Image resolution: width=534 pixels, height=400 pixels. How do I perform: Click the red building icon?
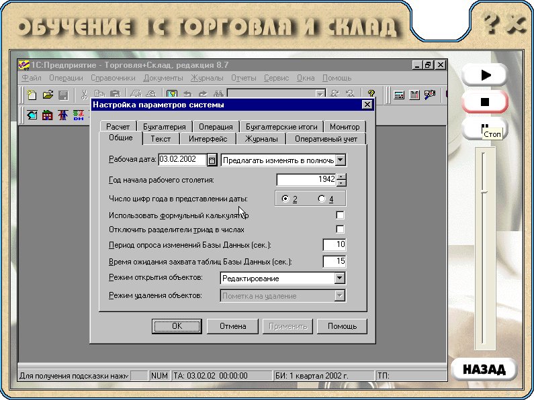[47, 115]
